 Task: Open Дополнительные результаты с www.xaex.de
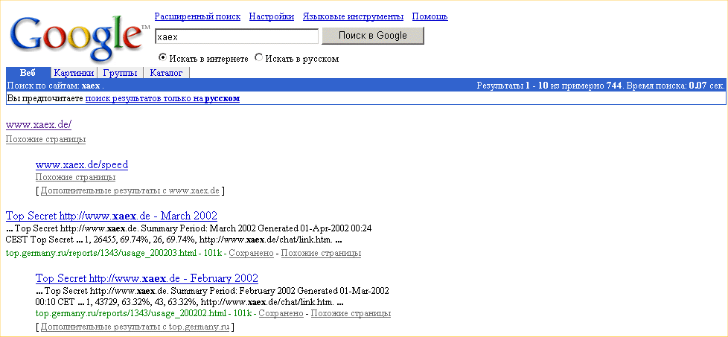pos(130,190)
